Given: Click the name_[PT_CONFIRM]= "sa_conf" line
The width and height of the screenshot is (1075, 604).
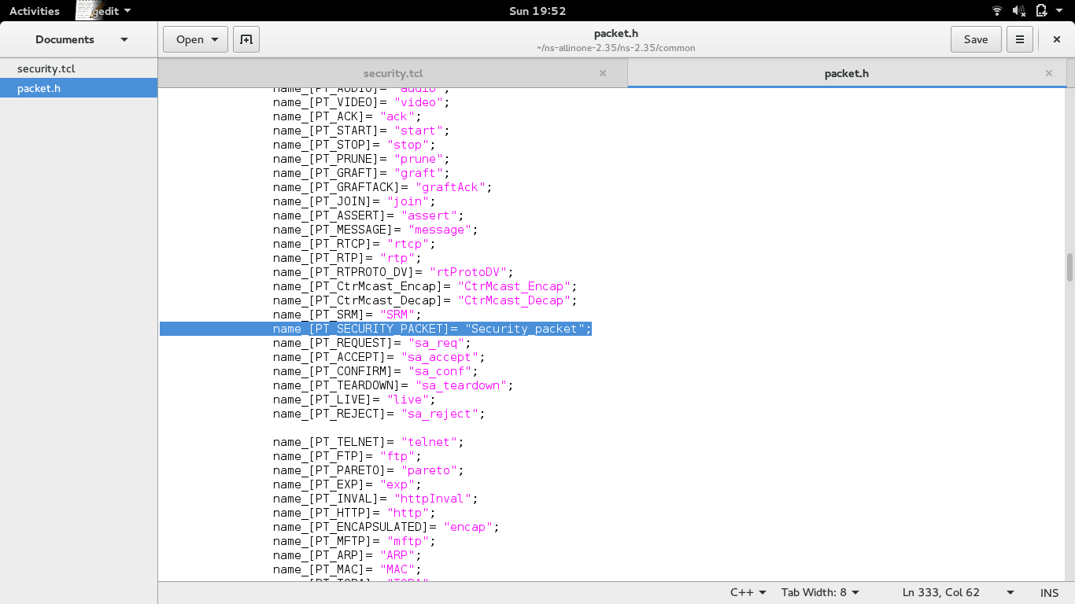Looking at the screenshot, I should [375, 371].
